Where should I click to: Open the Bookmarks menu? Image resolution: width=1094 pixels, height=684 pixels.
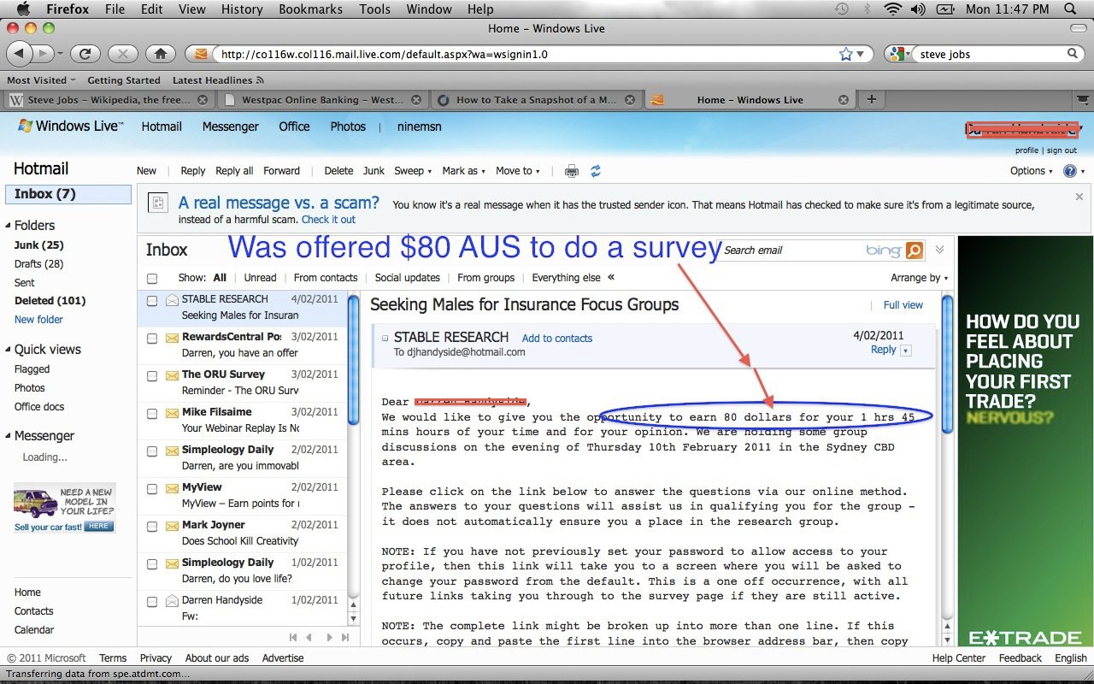coord(309,9)
